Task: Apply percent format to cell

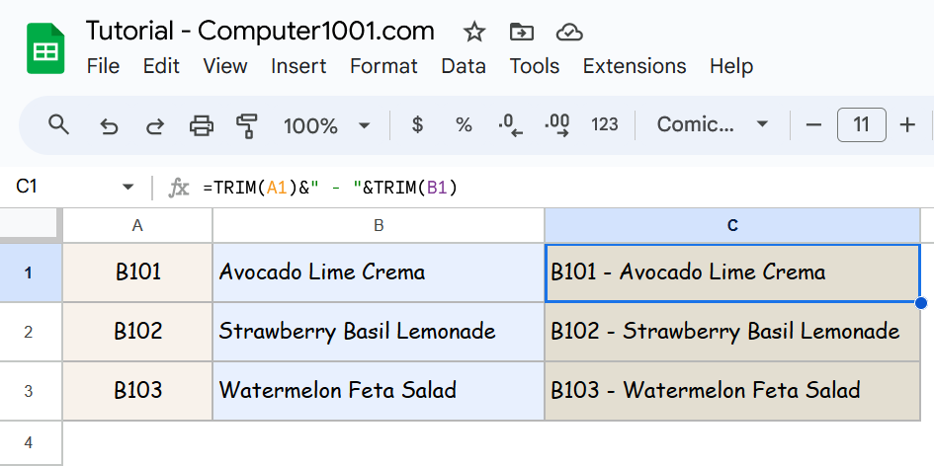Action: tap(464, 125)
